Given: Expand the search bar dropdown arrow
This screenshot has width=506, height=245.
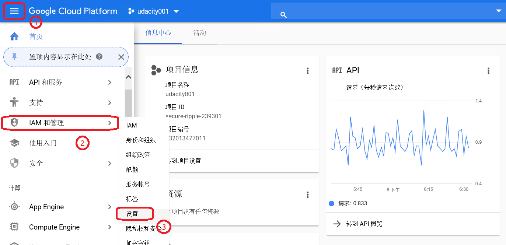Looking at the screenshot, I should 499,11.
